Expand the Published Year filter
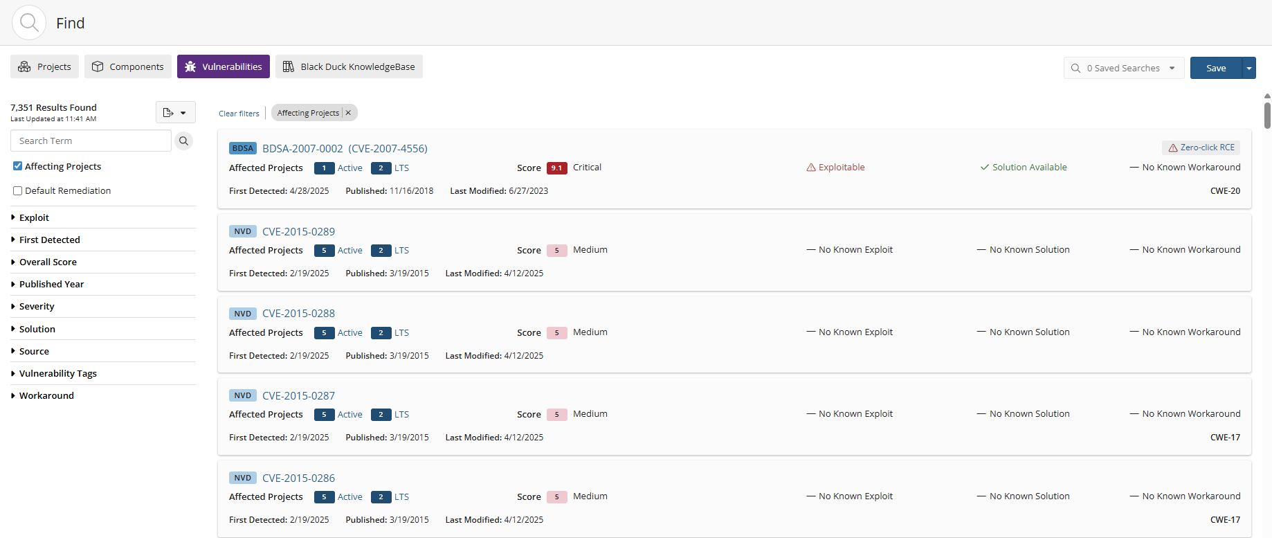The width and height of the screenshot is (1272, 538). coord(103,284)
